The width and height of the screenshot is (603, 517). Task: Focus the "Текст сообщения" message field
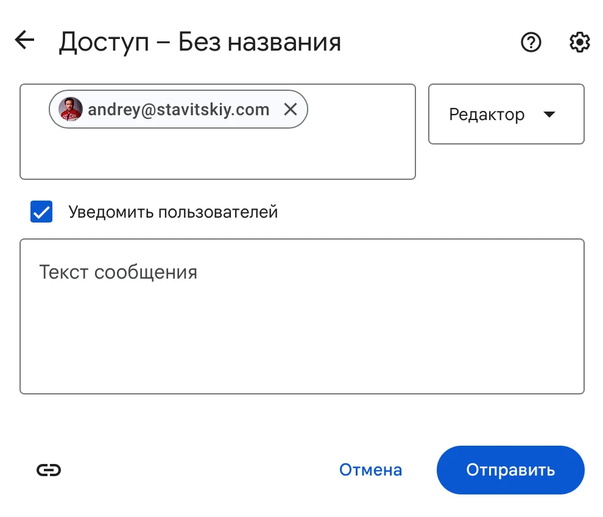301,316
